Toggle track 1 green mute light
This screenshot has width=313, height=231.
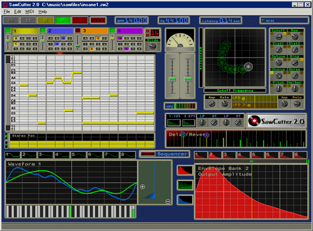pos(8,31)
